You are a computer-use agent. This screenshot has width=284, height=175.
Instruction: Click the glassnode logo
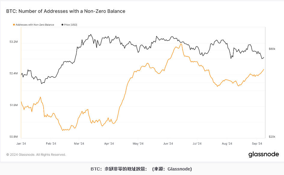263,155
